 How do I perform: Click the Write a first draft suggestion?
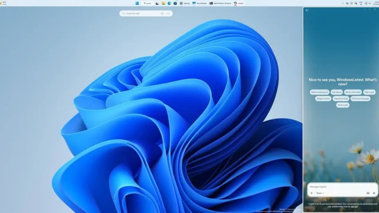[353, 92]
